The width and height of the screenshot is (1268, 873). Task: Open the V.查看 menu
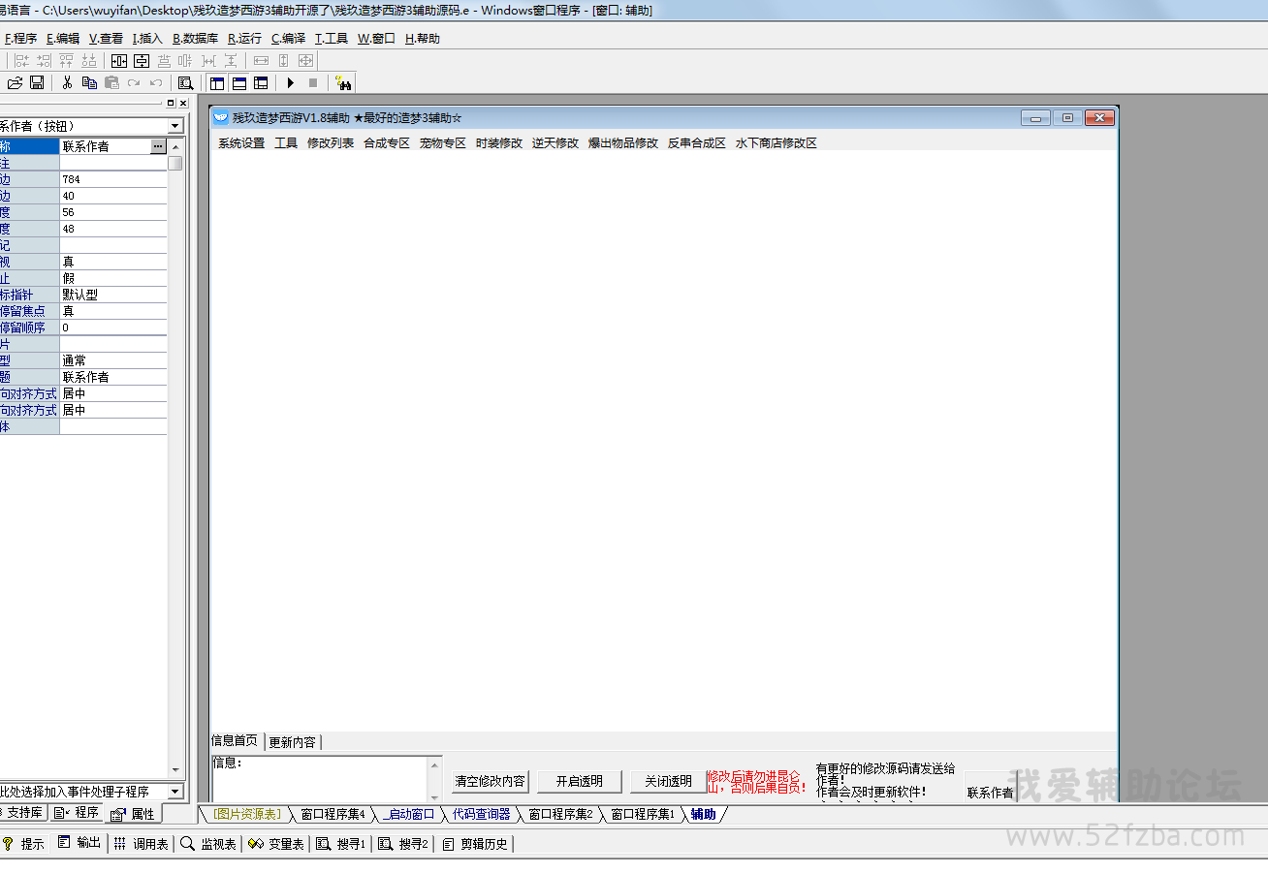point(106,39)
